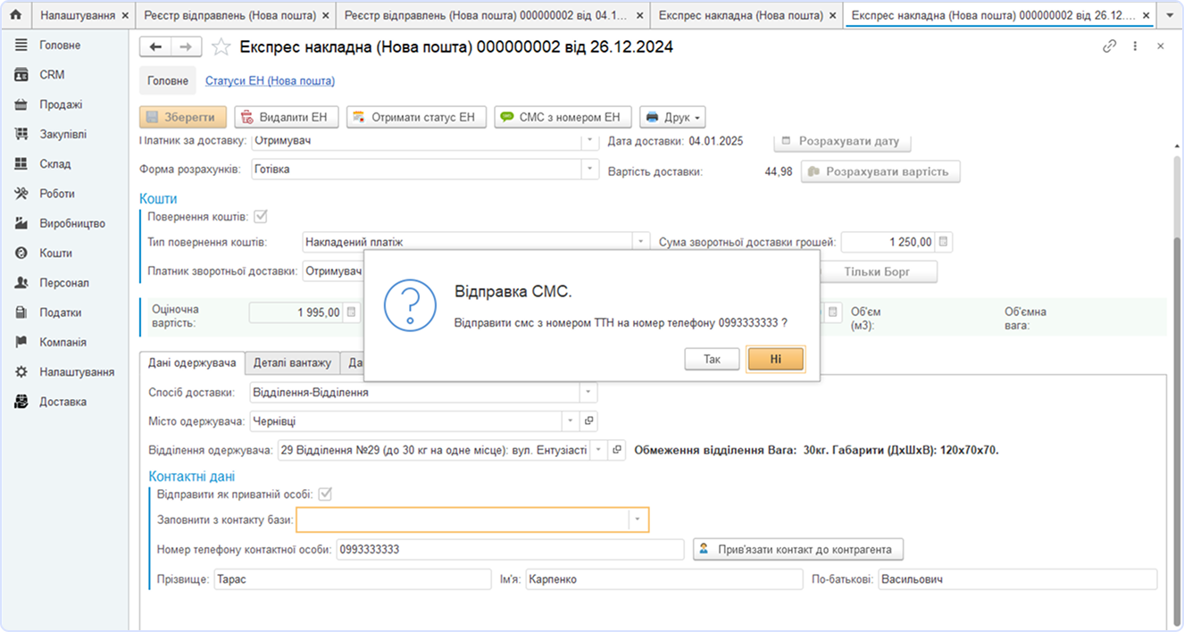Screen dimensions: 1184x632
Task: Click the Доставка icon in sidebar
Action: (21, 403)
